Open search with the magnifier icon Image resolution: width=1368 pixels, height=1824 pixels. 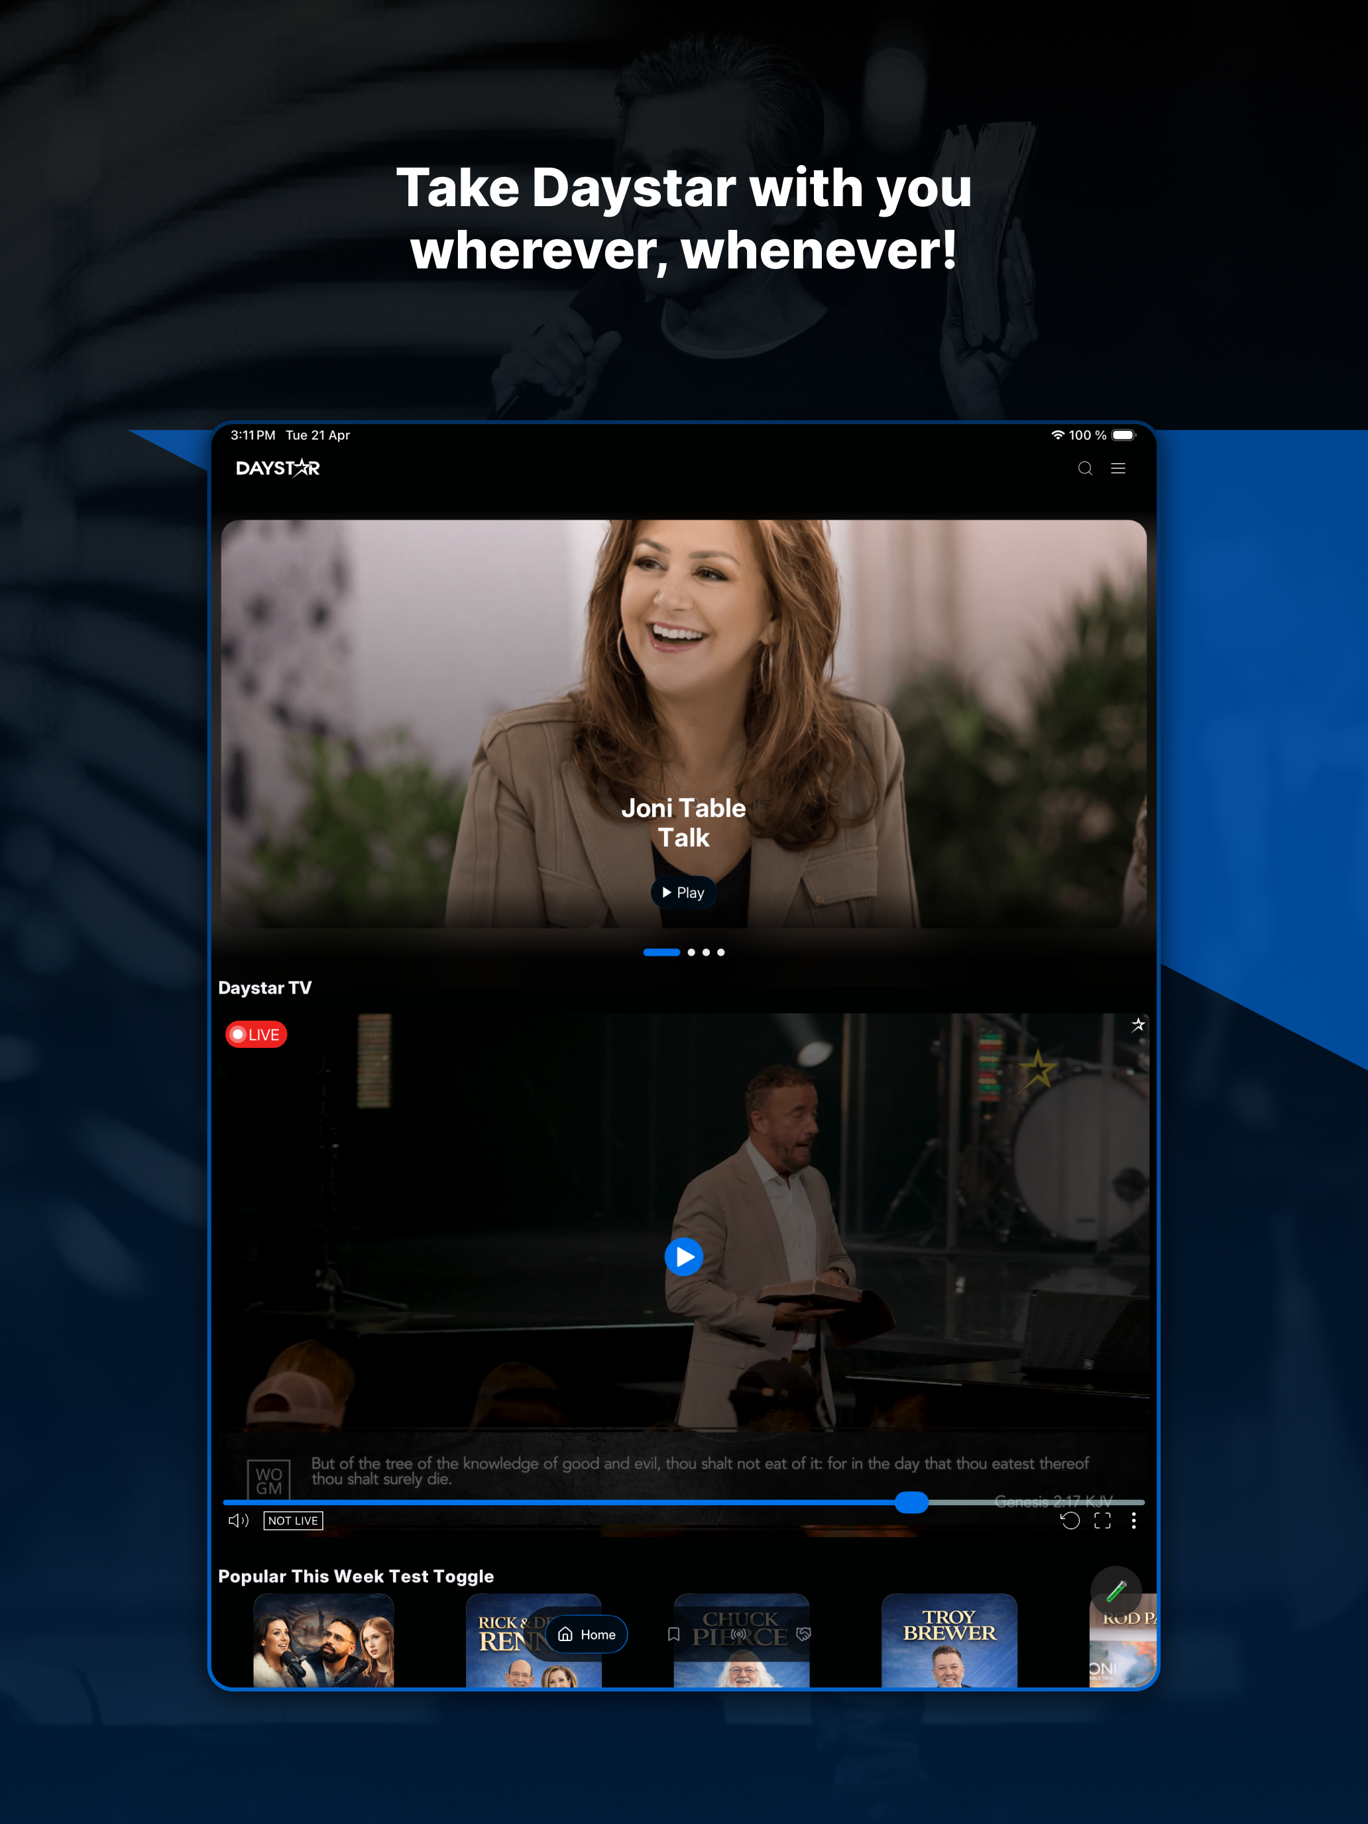[x=1085, y=469]
